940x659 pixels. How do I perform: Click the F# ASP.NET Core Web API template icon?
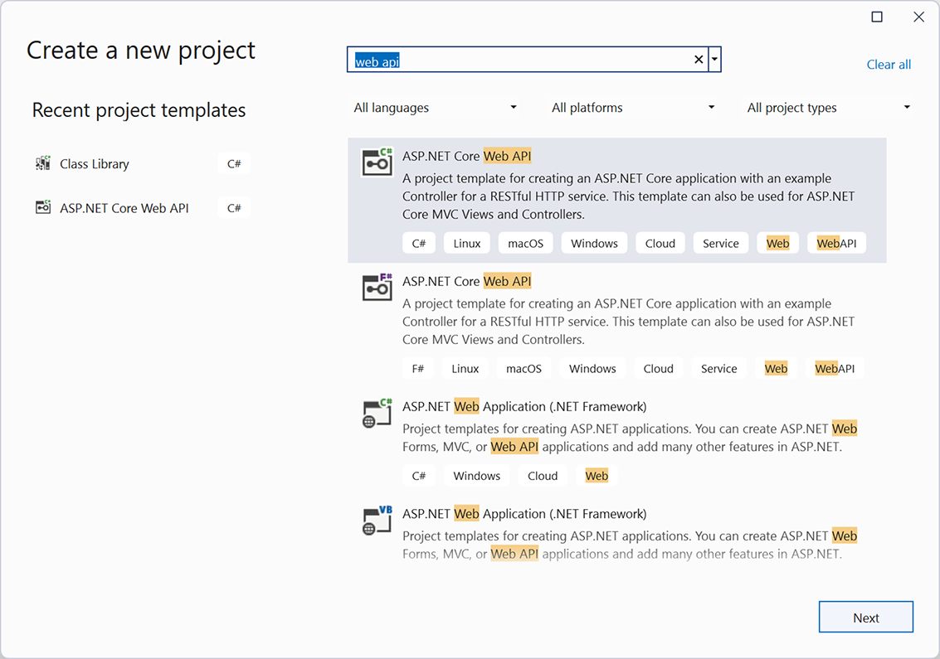coord(377,287)
